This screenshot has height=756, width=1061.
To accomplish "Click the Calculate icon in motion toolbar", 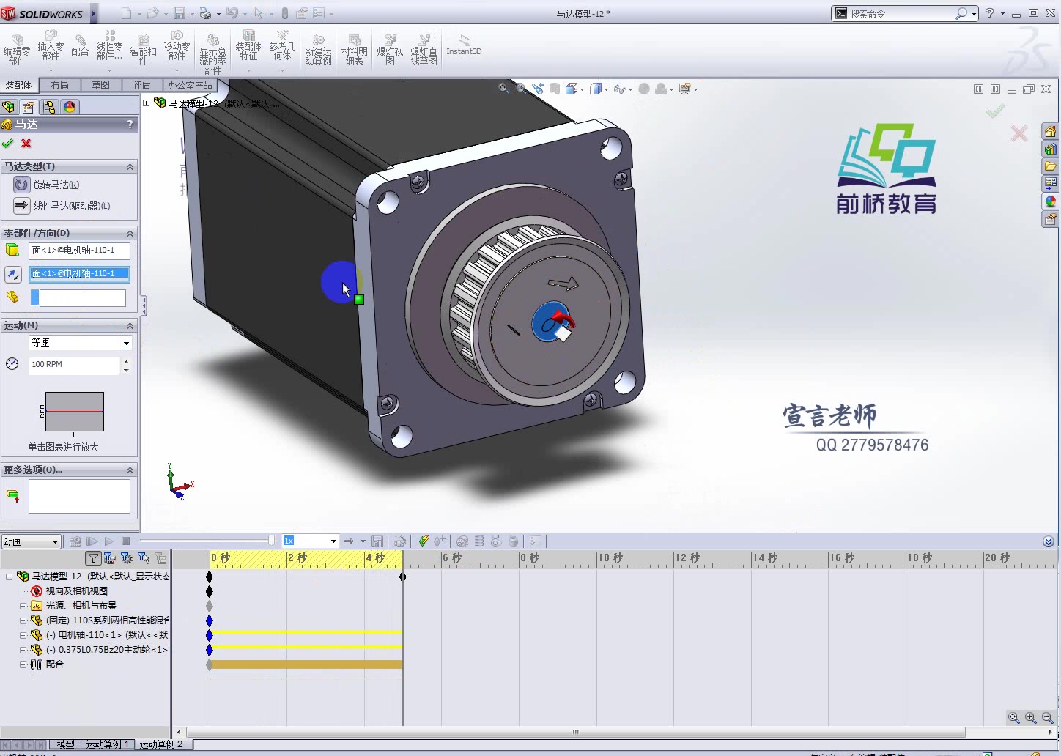I will tap(75, 541).
